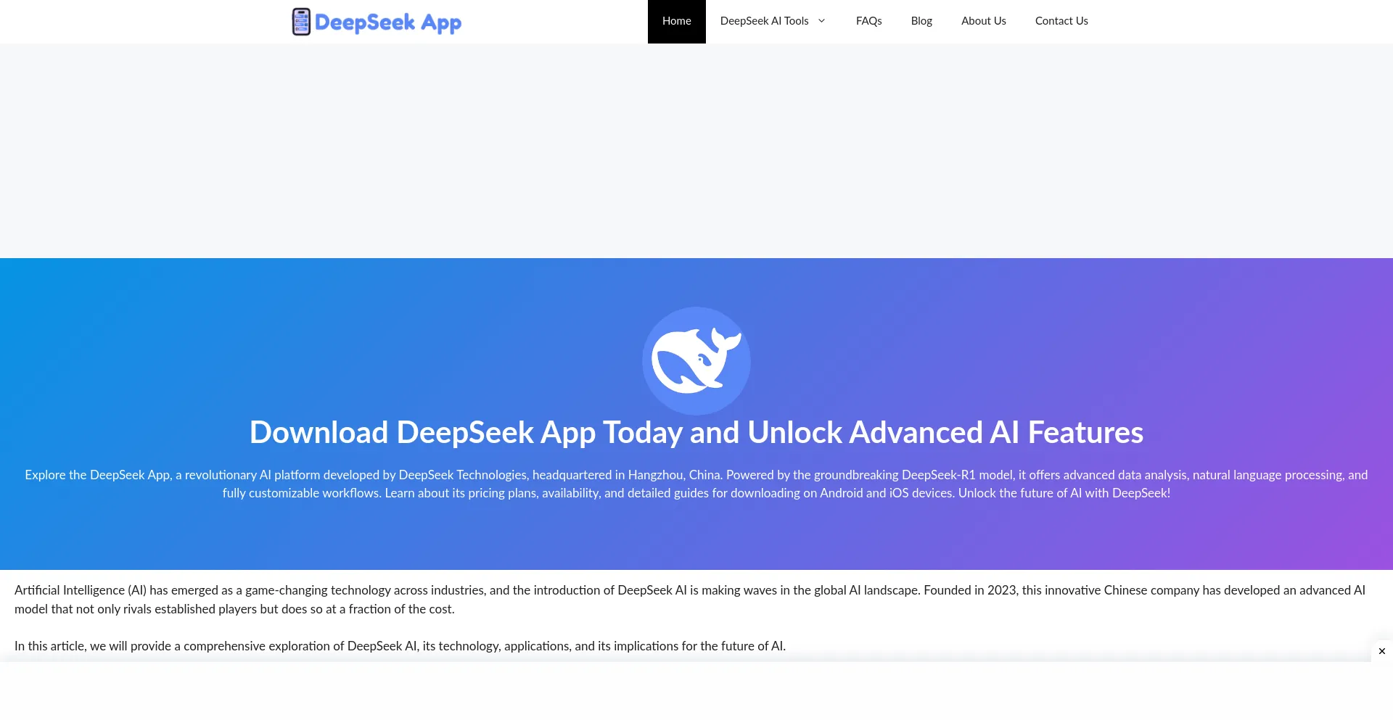Click the blank banner at page bottom
The height and width of the screenshot is (720, 1393).
[x=686, y=691]
